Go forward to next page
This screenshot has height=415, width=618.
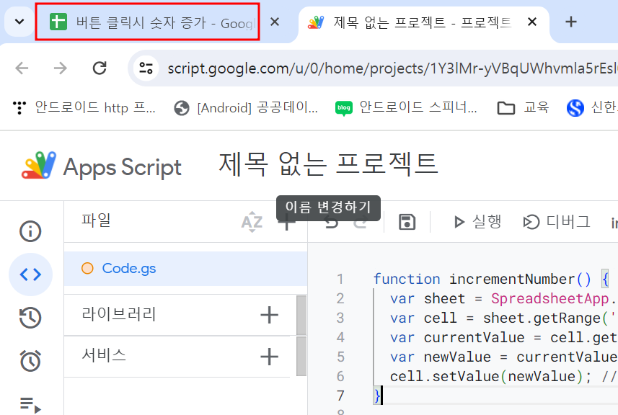coord(61,68)
